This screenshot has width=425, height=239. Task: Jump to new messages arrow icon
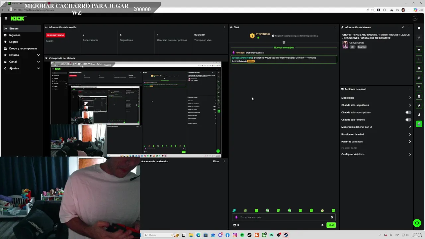click(x=284, y=42)
